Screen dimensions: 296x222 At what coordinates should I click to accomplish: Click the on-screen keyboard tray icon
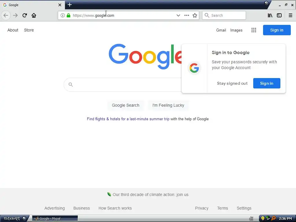click(x=251, y=219)
